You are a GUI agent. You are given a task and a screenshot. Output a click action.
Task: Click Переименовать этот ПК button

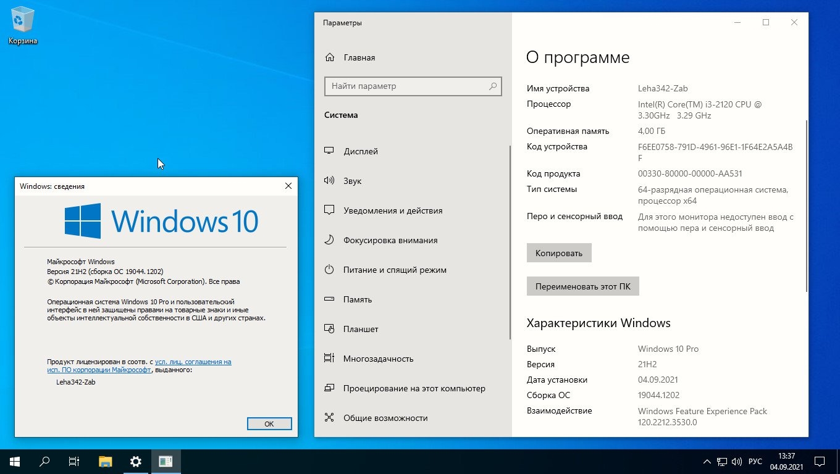[583, 286]
